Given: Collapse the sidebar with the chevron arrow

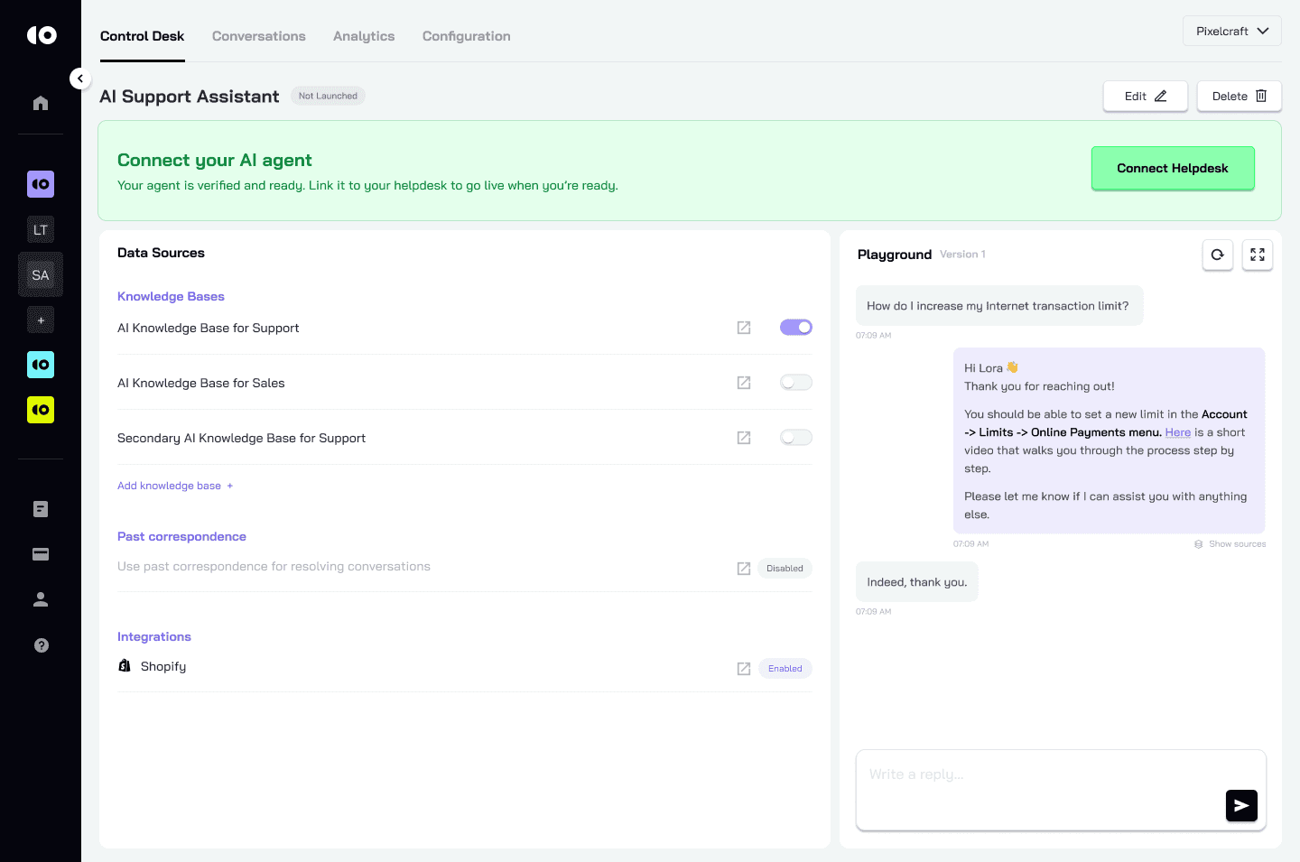Looking at the screenshot, I should 80,79.
